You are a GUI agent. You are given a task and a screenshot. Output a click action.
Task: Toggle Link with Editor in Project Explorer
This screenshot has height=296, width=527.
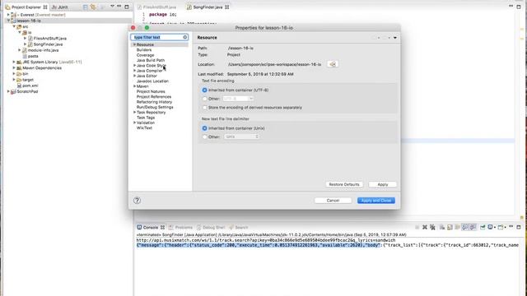pos(93,7)
